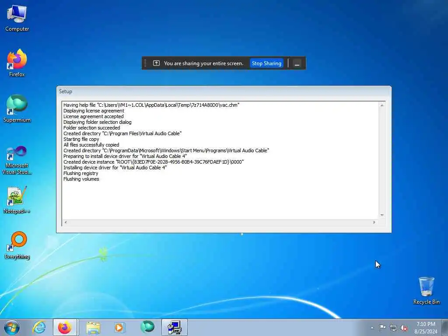Image resolution: width=448 pixels, height=336 pixels.
Task: Click the 'Having help file' log line
Action: 151,105
